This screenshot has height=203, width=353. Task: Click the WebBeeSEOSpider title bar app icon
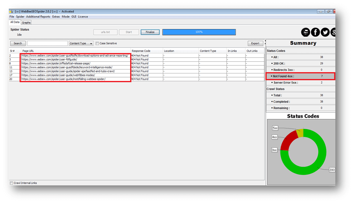[11, 11]
